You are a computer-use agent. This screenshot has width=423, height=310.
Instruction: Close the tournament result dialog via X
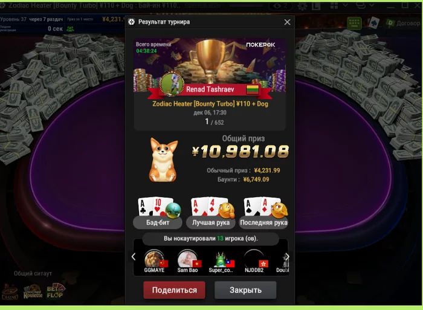click(x=287, y=22)
